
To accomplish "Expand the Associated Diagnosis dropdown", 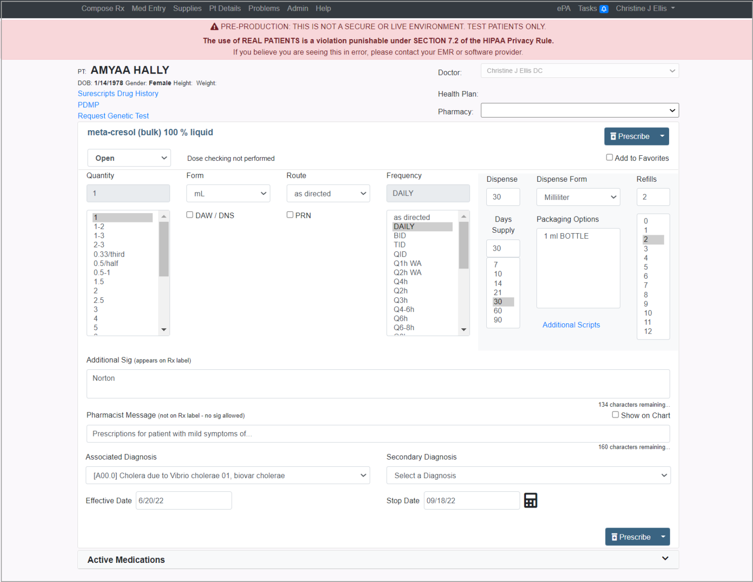I will click(x=228, y=475).
